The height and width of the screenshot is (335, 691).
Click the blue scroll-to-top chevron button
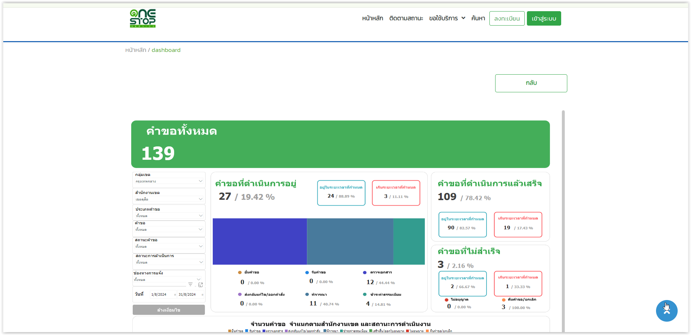coord(666,311)
